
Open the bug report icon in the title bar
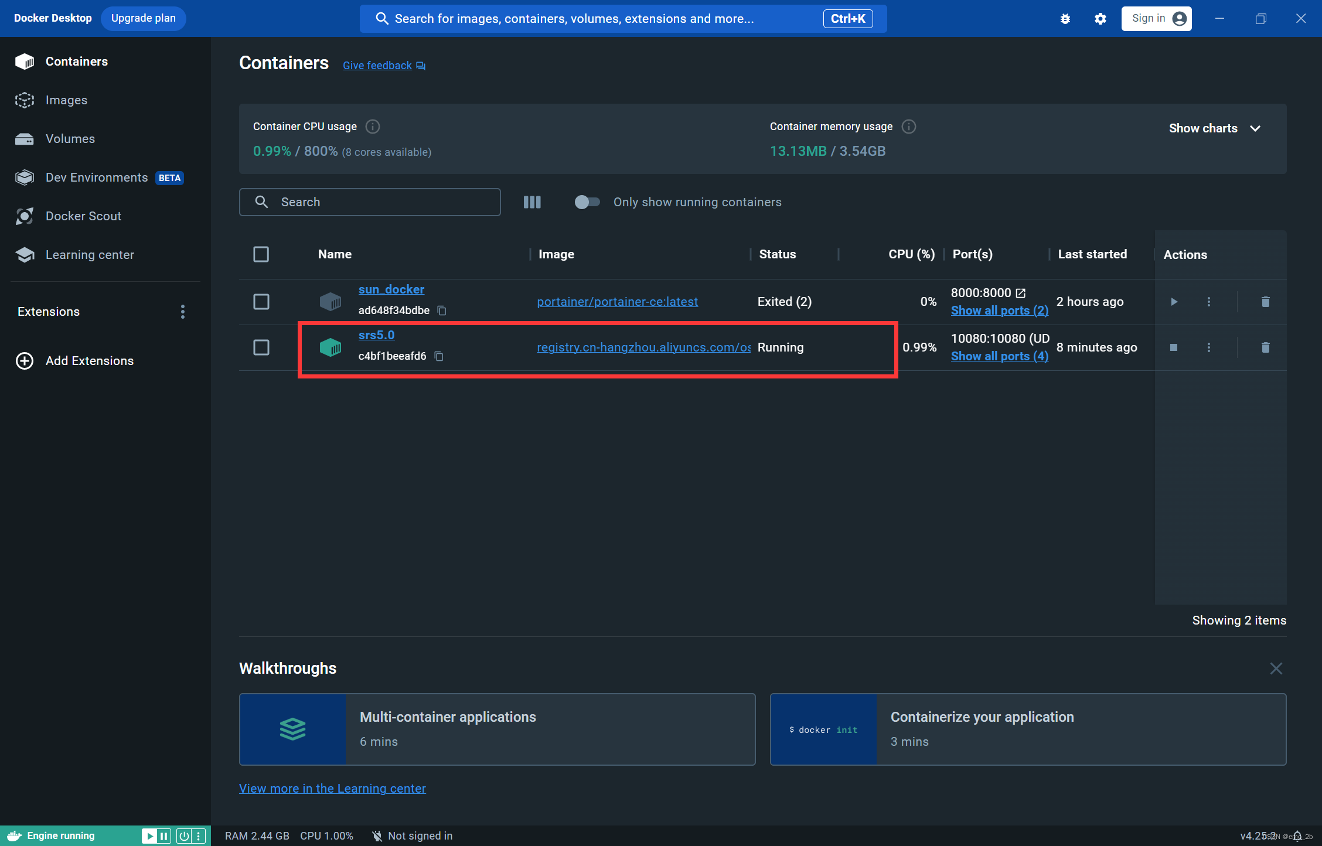[x=1065, y=18]
